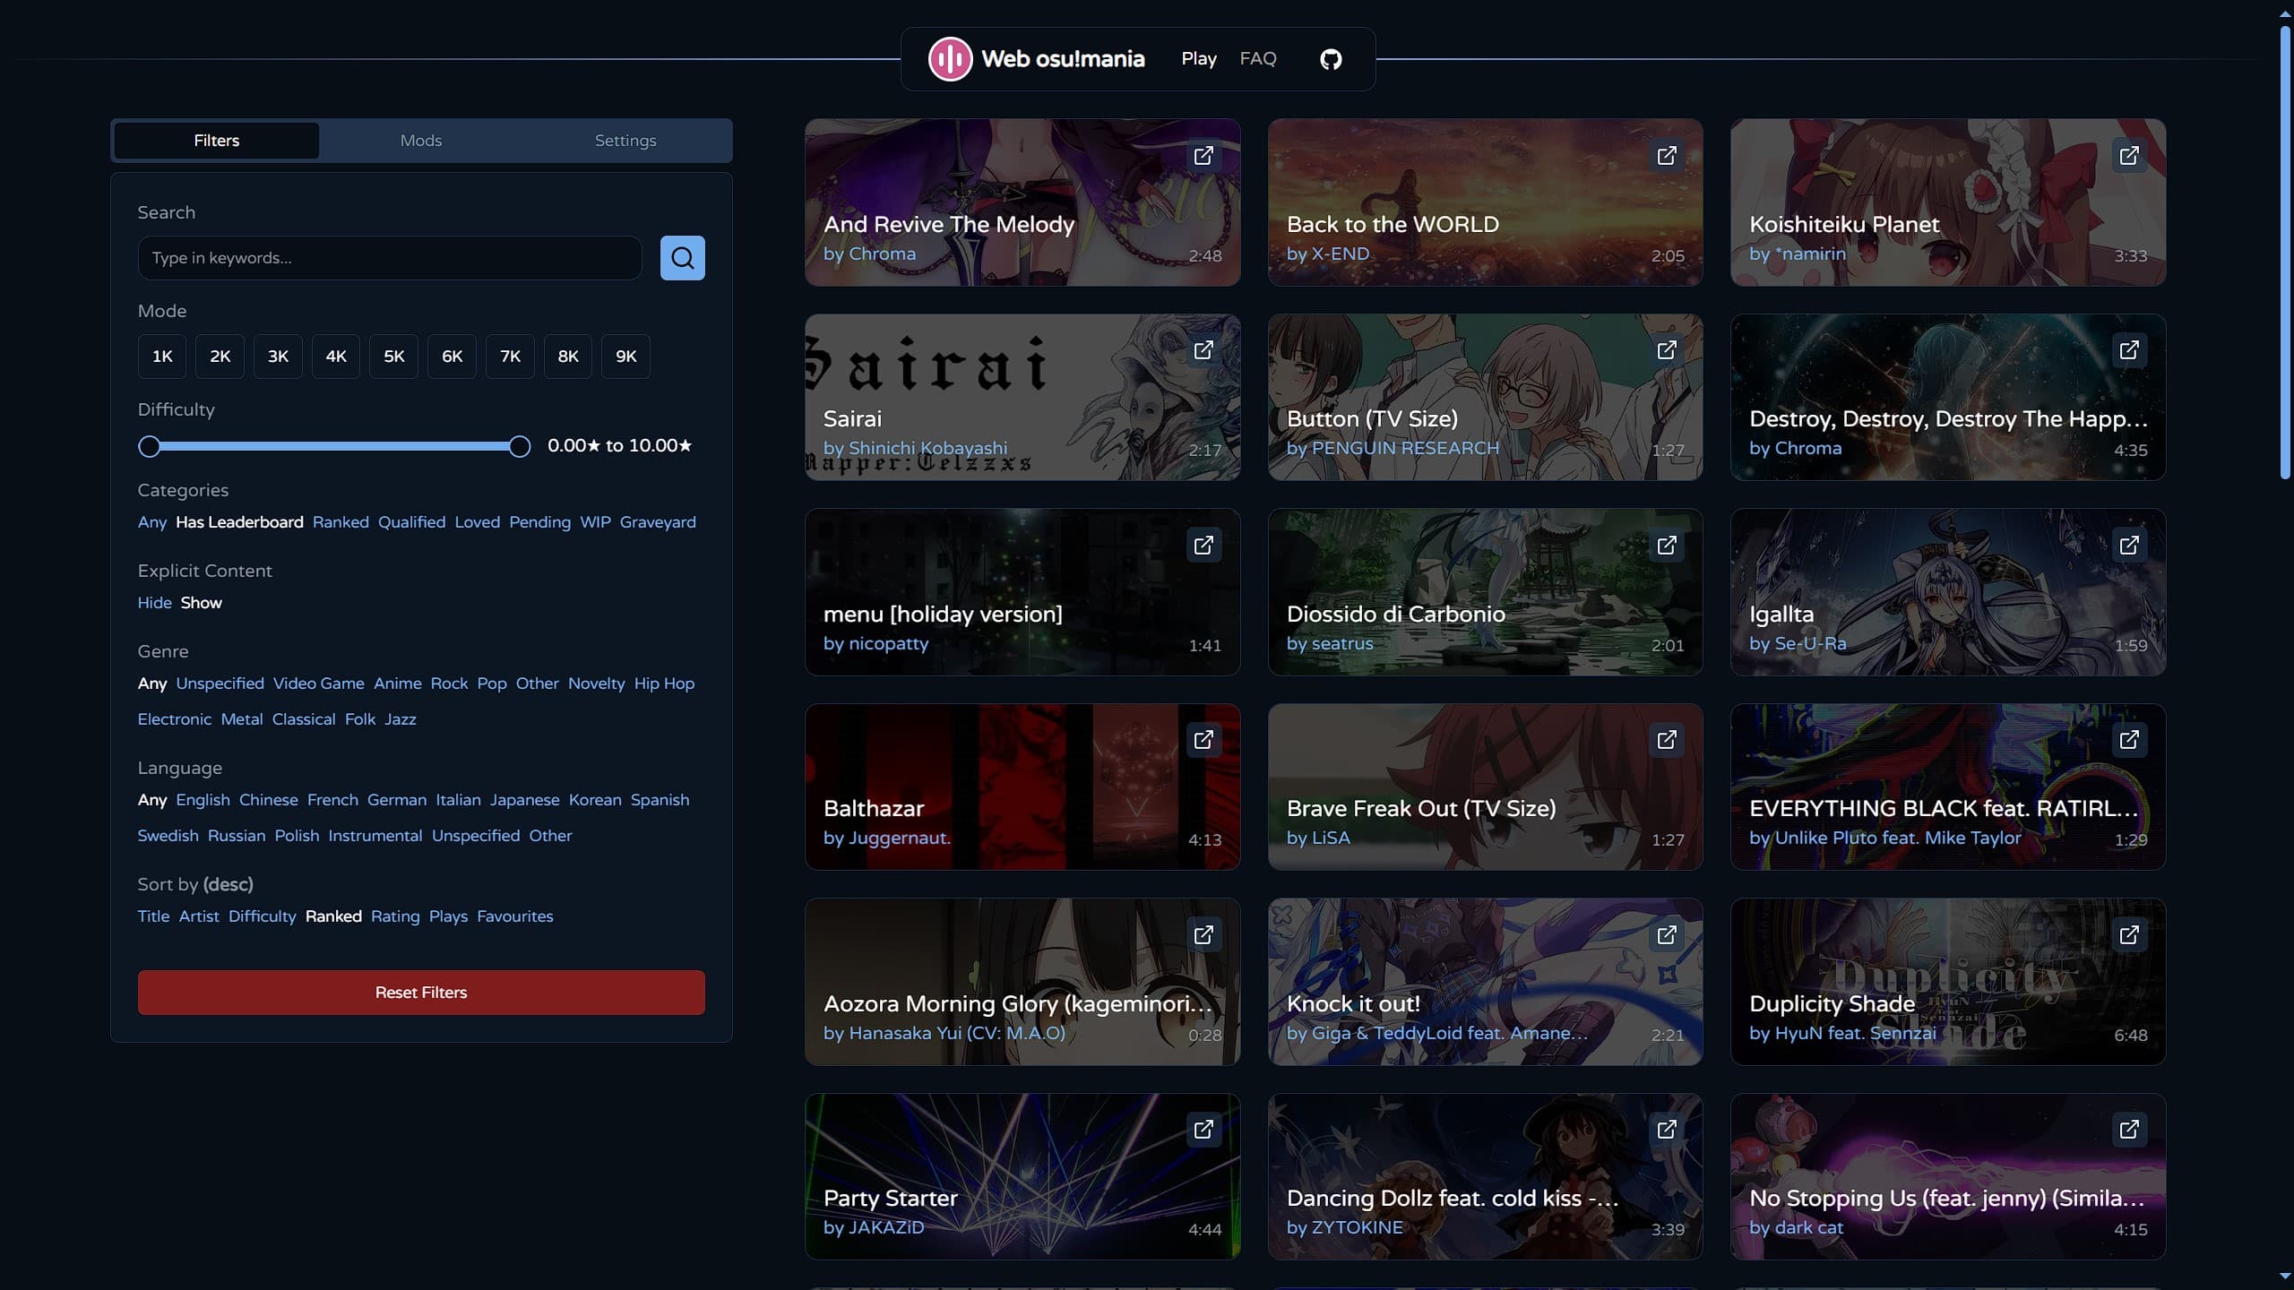Image resolution: width=2294 pixels, height=1290 pixels.
Task: Open external link on Party Starter
Action: tap(1203, 1130)
